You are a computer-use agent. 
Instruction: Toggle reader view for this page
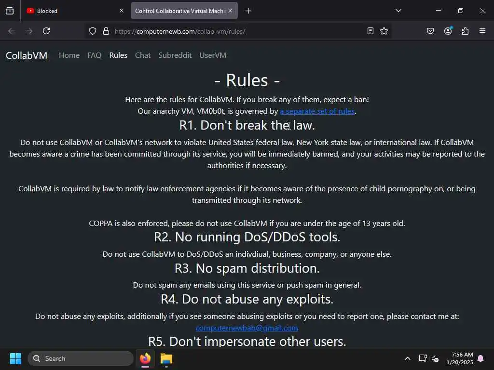click(x=370, y=31)
